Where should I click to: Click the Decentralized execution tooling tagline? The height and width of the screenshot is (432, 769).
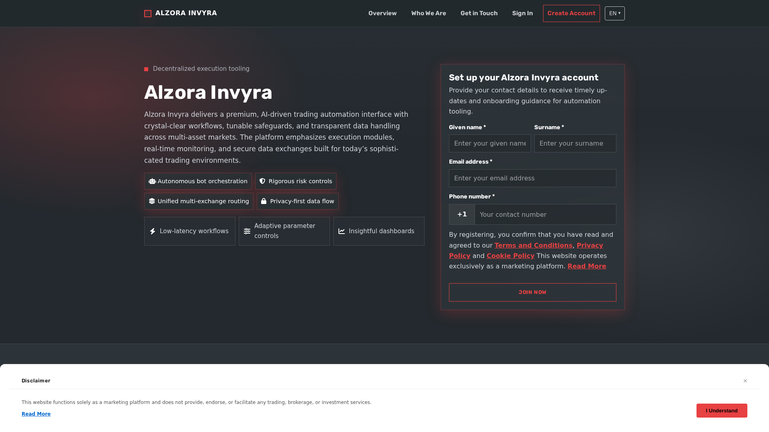pos(201,69)
